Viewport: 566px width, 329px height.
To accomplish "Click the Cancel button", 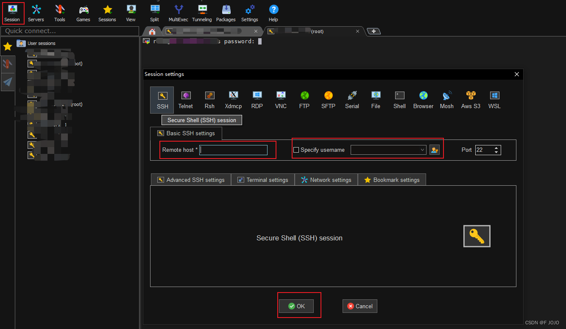I will point(360,306).
